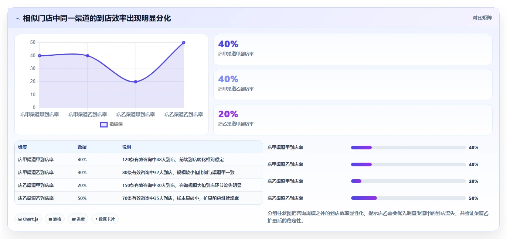Click the 店乙渠道甲到店率 progress bar
This screenshot has width=507, height=239.
pyautogui.click(x=408, y=181)
